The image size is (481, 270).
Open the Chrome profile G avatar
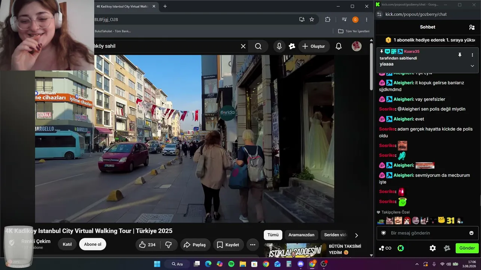(355, 19)
